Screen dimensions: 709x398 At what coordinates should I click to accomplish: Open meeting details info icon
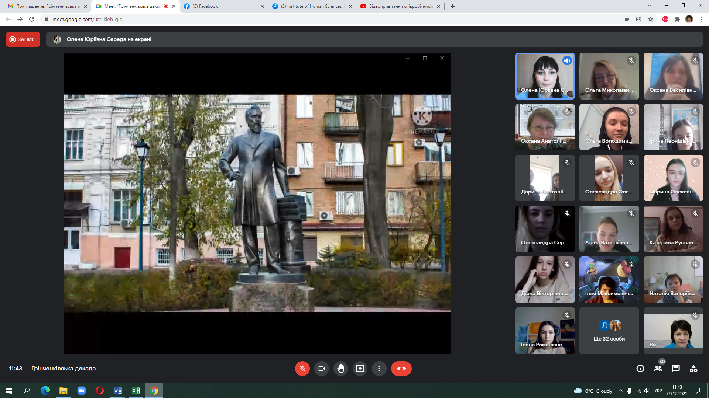coord(640,369)
